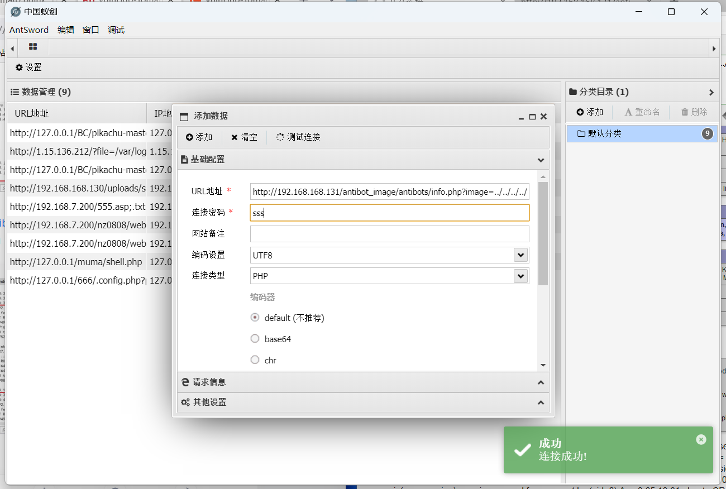
Task: Click the 添加 button in the dialog toolbar
Action: pyautogui.click(x=199, y=137)
